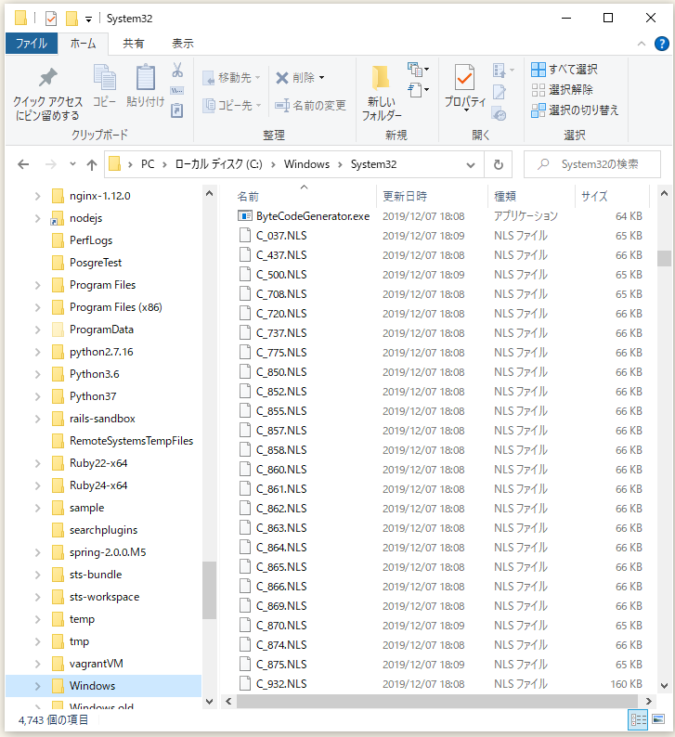Click the System32 search field
The image size is (675, 737).
tap(592, 164)
